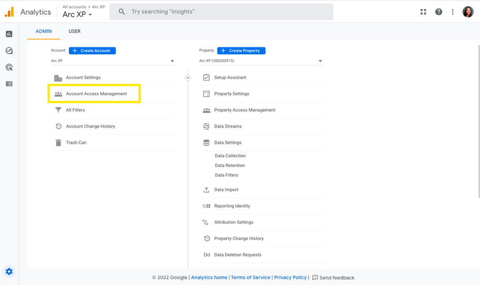Image resolution: width=480 pixels, height=285 pixels.
Task: Click the user profile avatar
Action: tap(468, 12)
